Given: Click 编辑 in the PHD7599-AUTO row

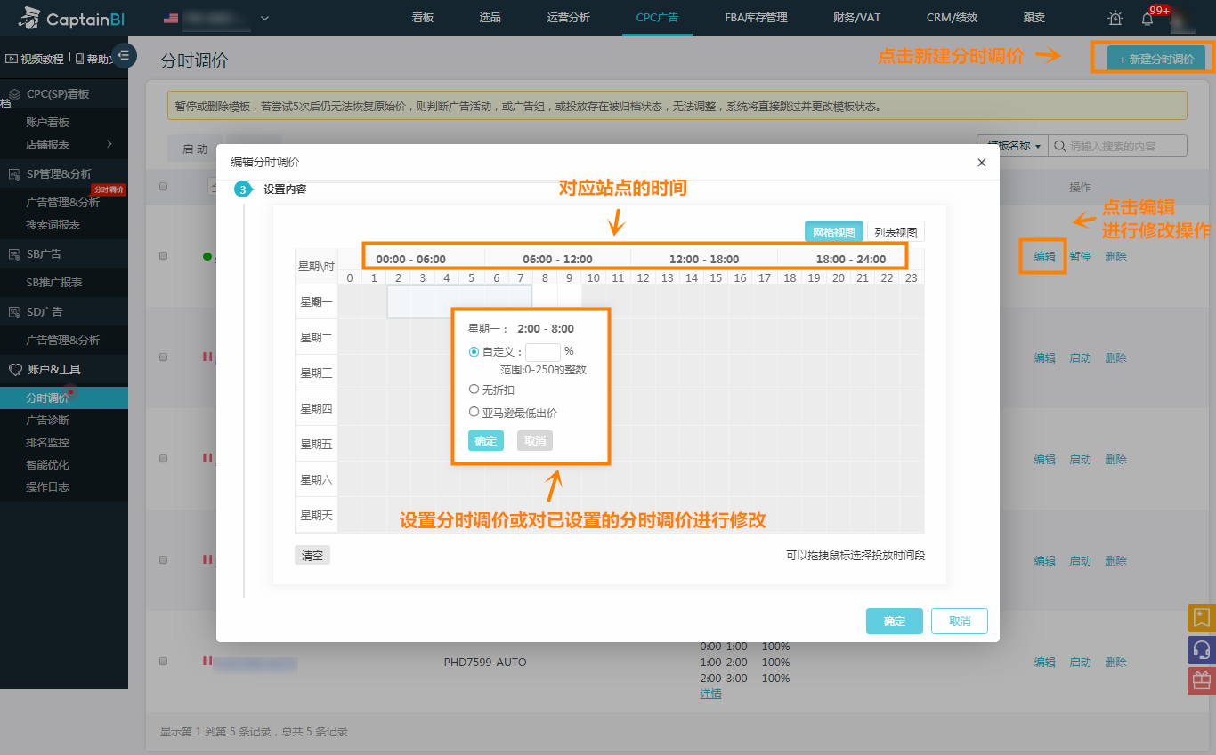Looking at the screenshot, I should point(1045,663).
